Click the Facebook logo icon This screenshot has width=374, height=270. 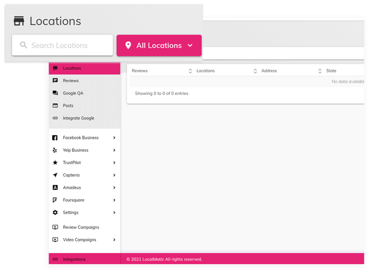(x=55, y=137)
